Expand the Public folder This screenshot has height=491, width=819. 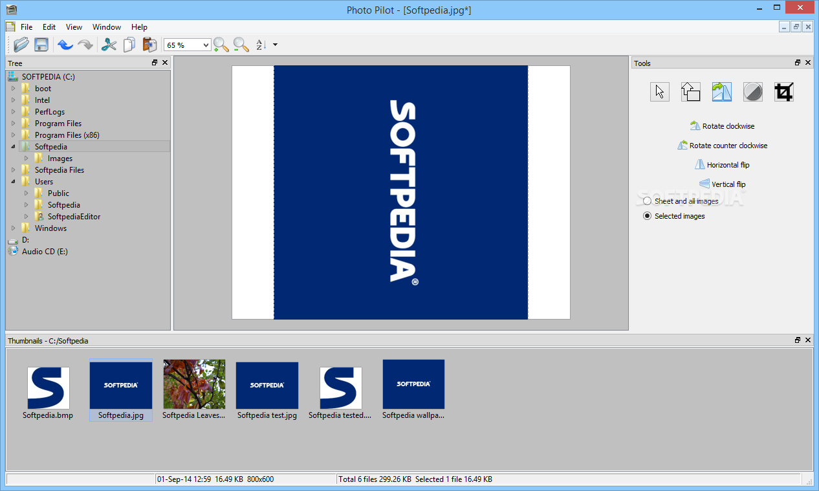[x=26, y=193]
